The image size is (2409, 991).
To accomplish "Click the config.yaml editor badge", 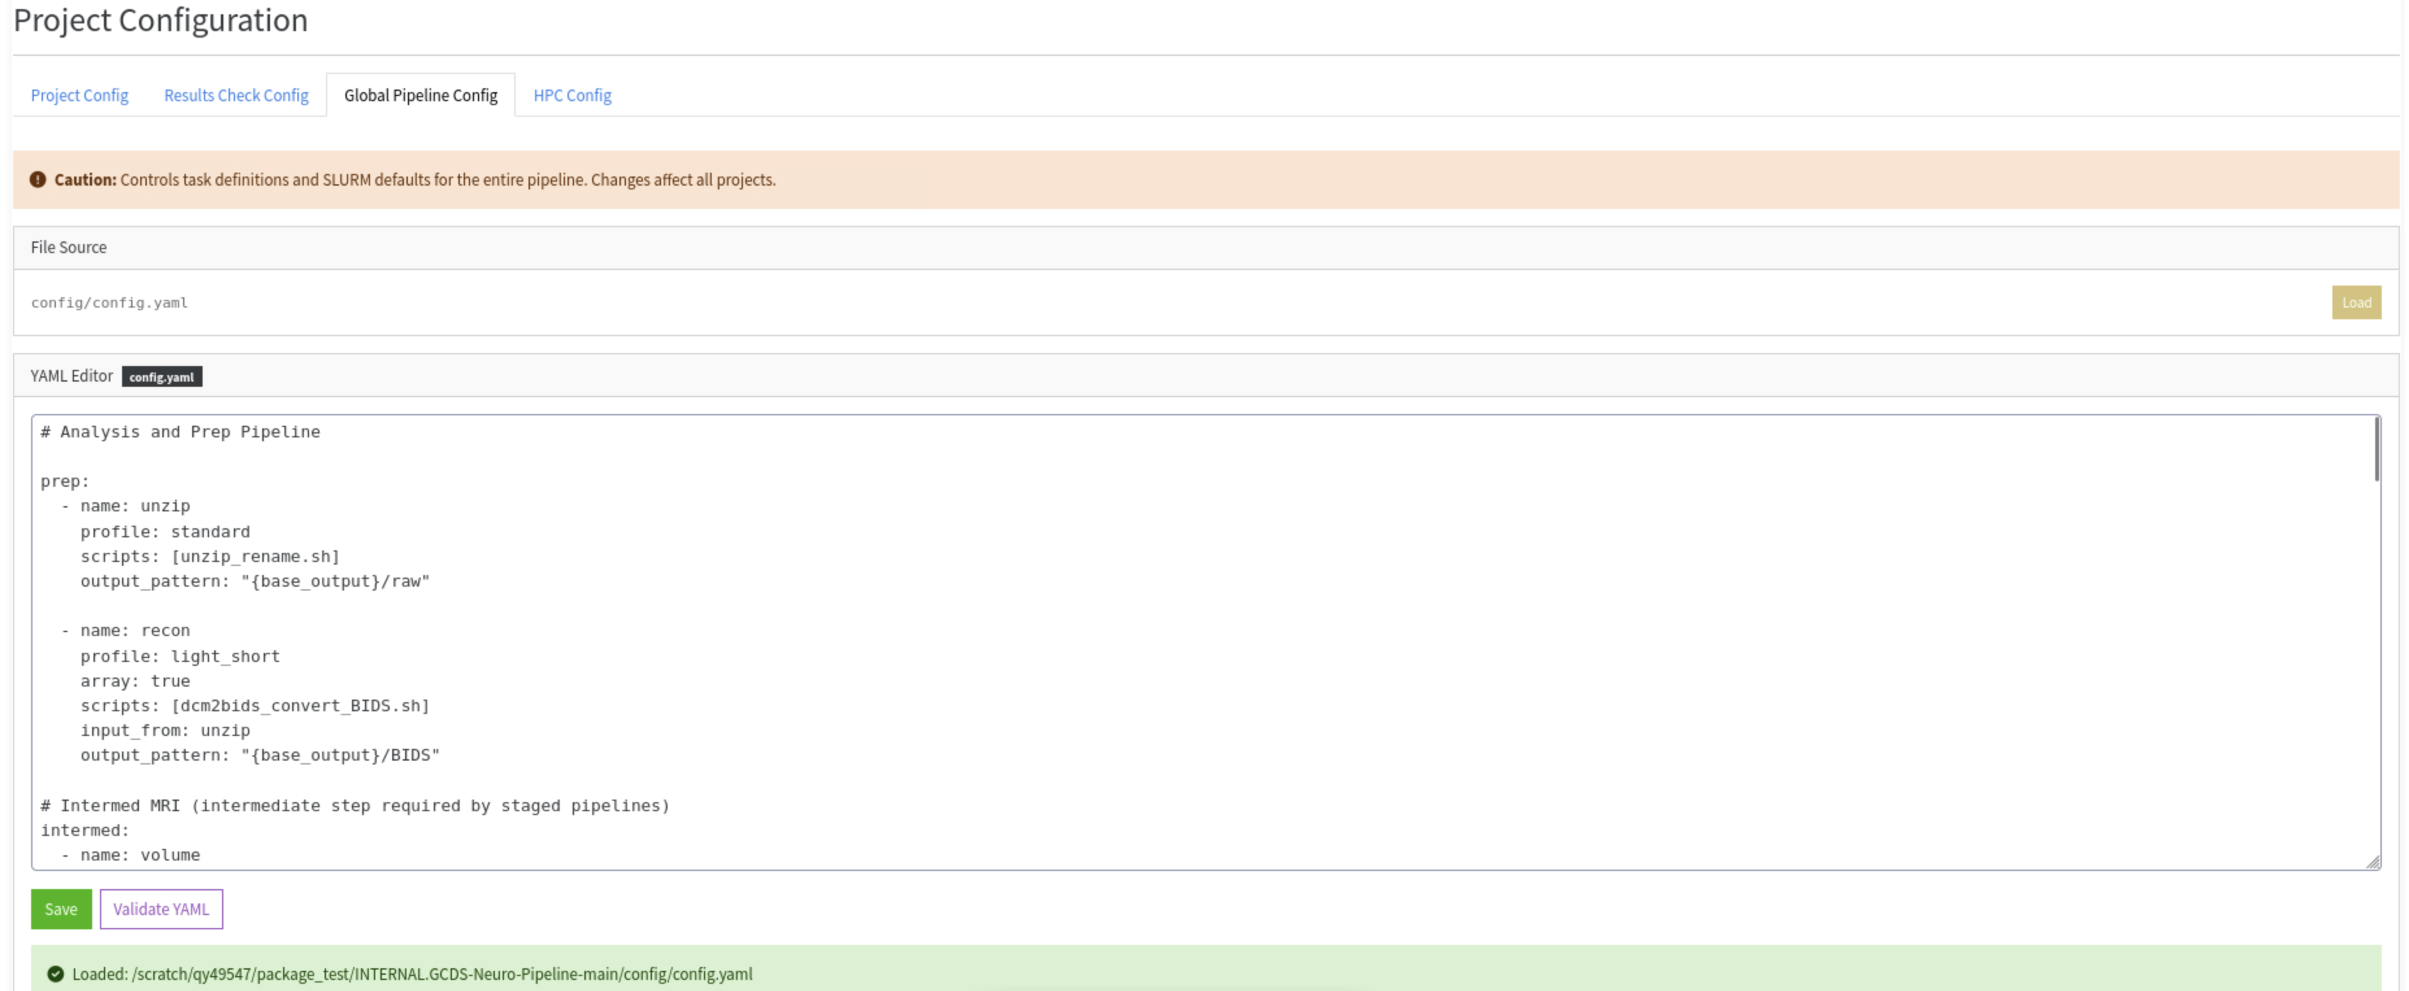I will (x=162, y=377).
